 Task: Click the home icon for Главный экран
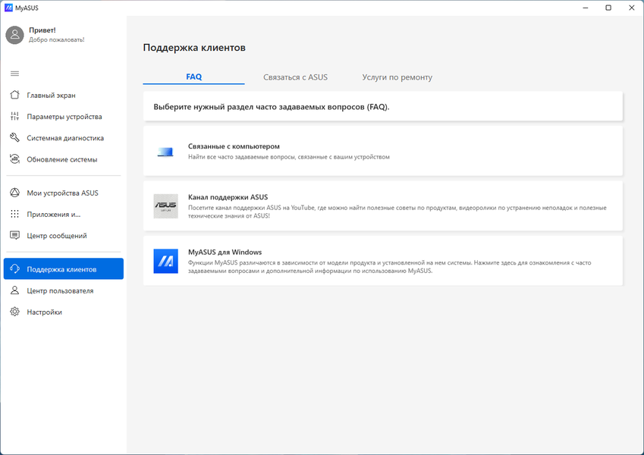tap(14, 95)
